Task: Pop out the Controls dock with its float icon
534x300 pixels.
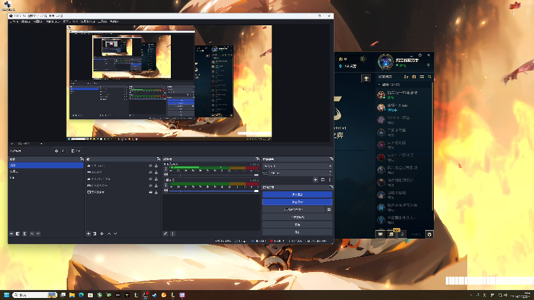Action: [x=331, y=187]
